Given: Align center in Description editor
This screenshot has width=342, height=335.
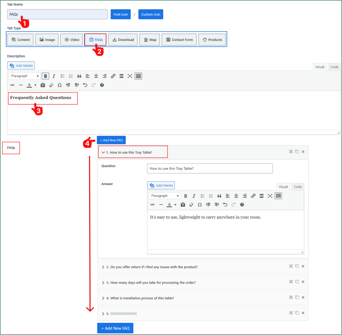Looking at the screenshot, I should [96, 76].
